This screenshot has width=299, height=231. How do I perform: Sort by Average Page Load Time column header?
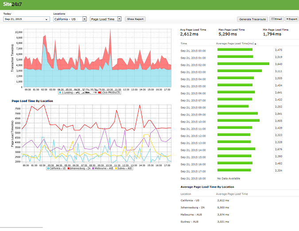point(235,44)
